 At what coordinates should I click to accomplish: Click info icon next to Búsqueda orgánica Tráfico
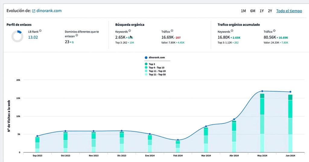point(172,31)
